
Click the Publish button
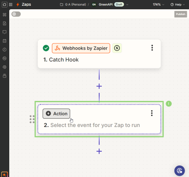click(x=181, y=14)
